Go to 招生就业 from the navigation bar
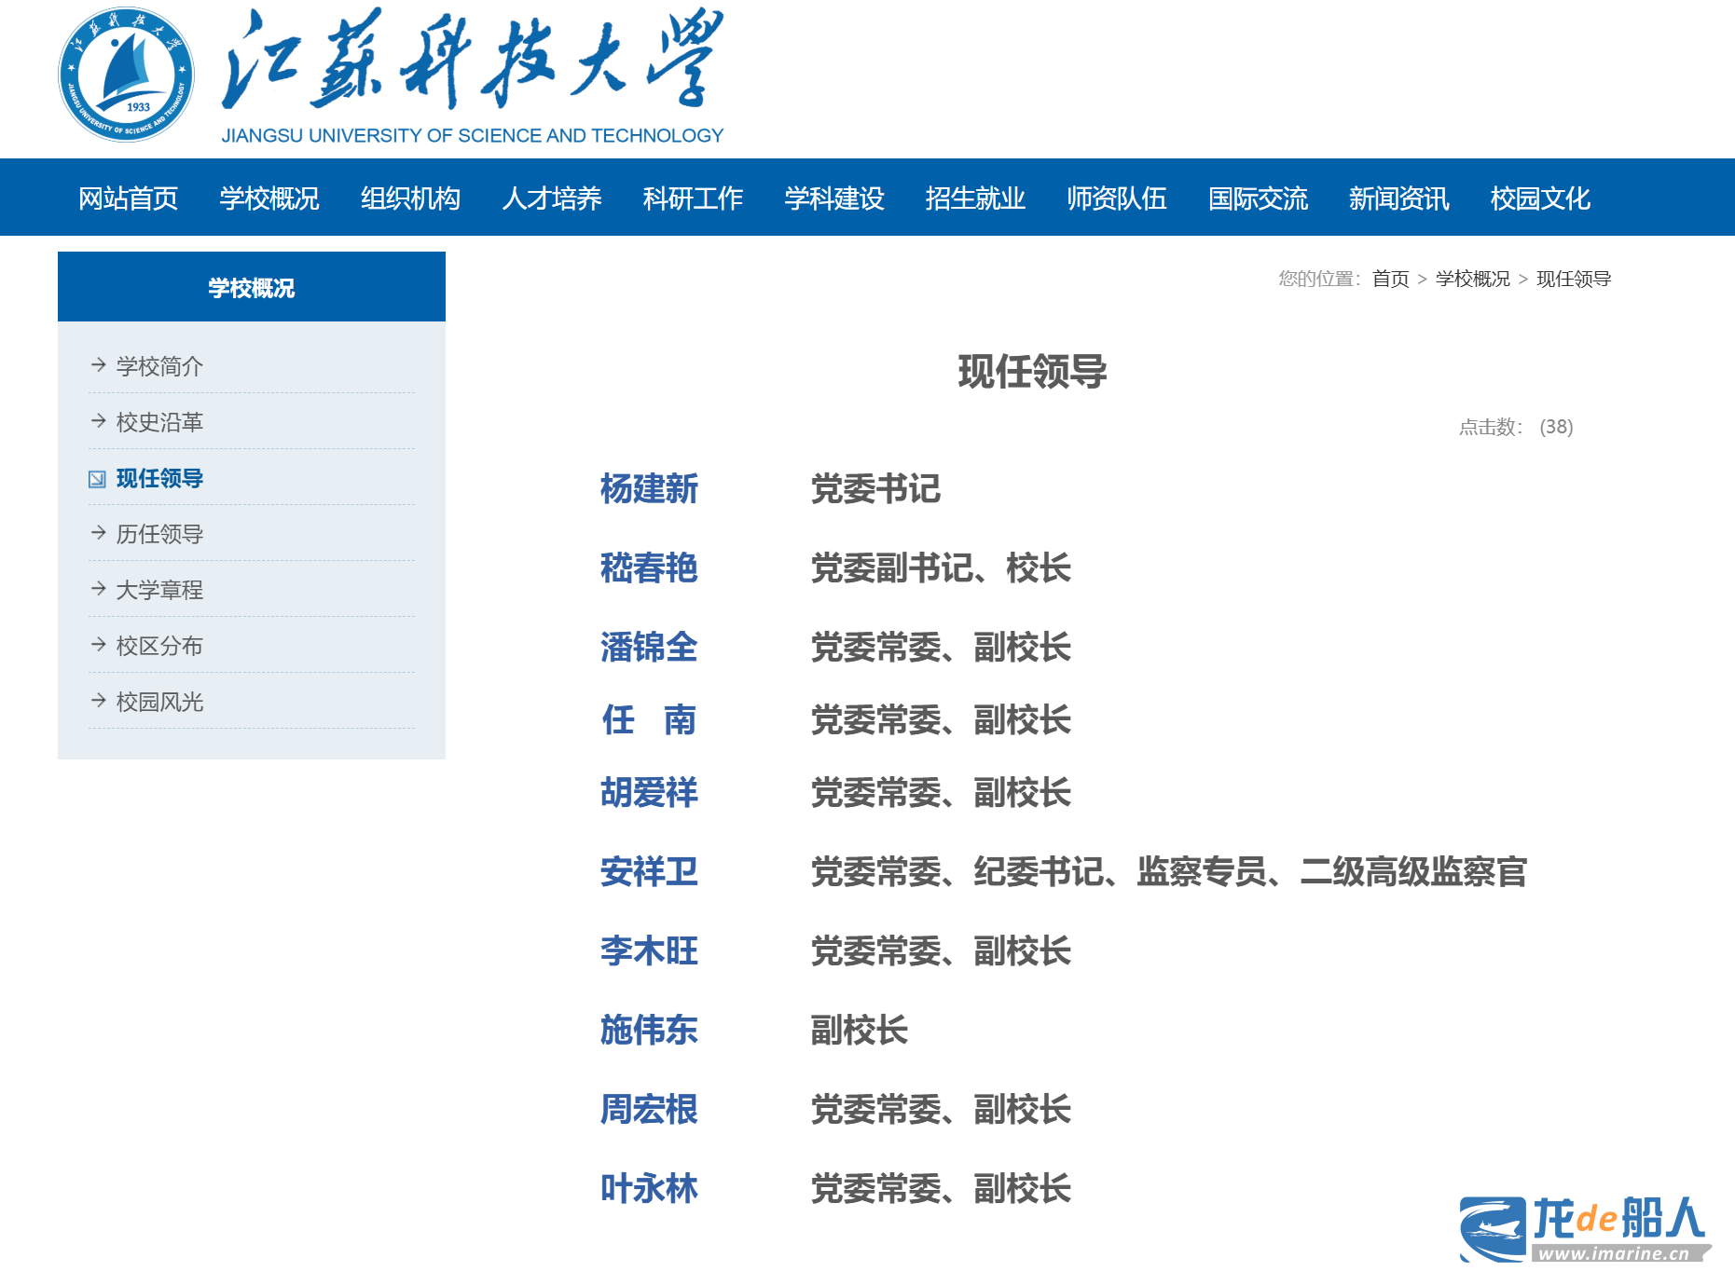The width and height of the screenshot is (1735, 1285). [x=975, y=198]
